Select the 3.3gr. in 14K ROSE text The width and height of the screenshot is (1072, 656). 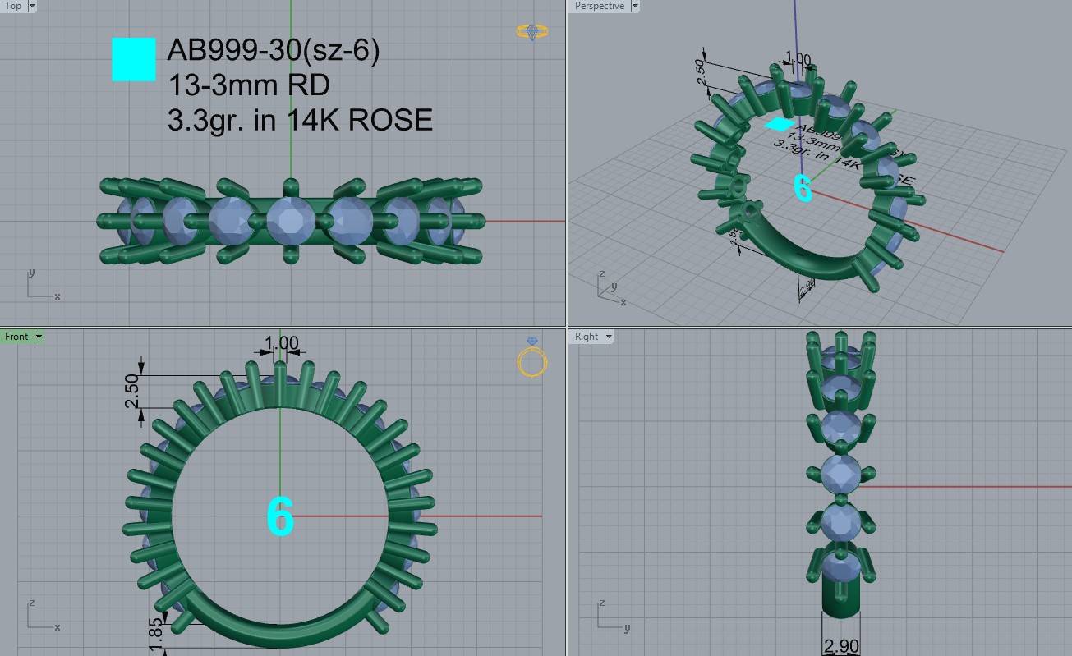tap(300, 120)
